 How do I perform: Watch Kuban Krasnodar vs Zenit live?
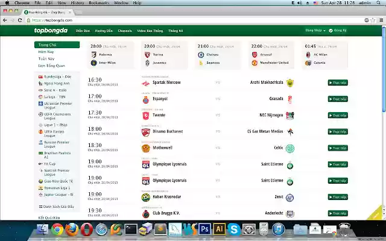point(338,197)
